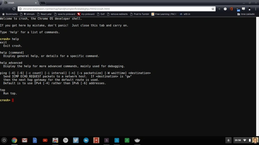Click the save to pinboard bookmarklet

(65, 14)
